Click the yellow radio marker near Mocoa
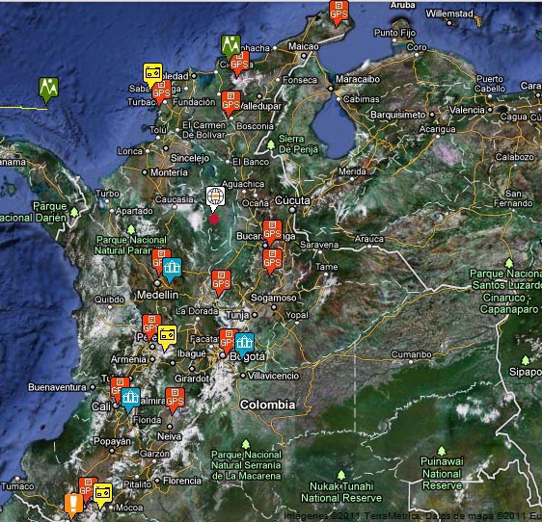Image resolution: width=542 pixels, height=522 pixels. point(102,495)
